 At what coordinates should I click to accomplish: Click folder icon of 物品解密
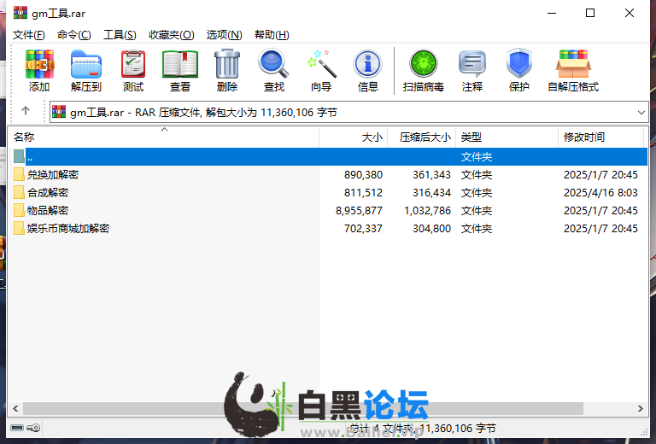tap(19, 210)
